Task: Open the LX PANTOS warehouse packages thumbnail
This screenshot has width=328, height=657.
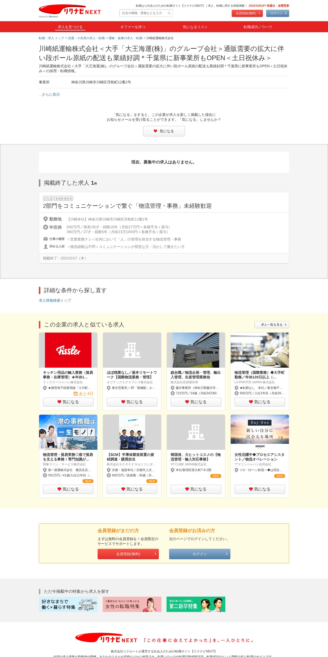Action: (260, 350)
